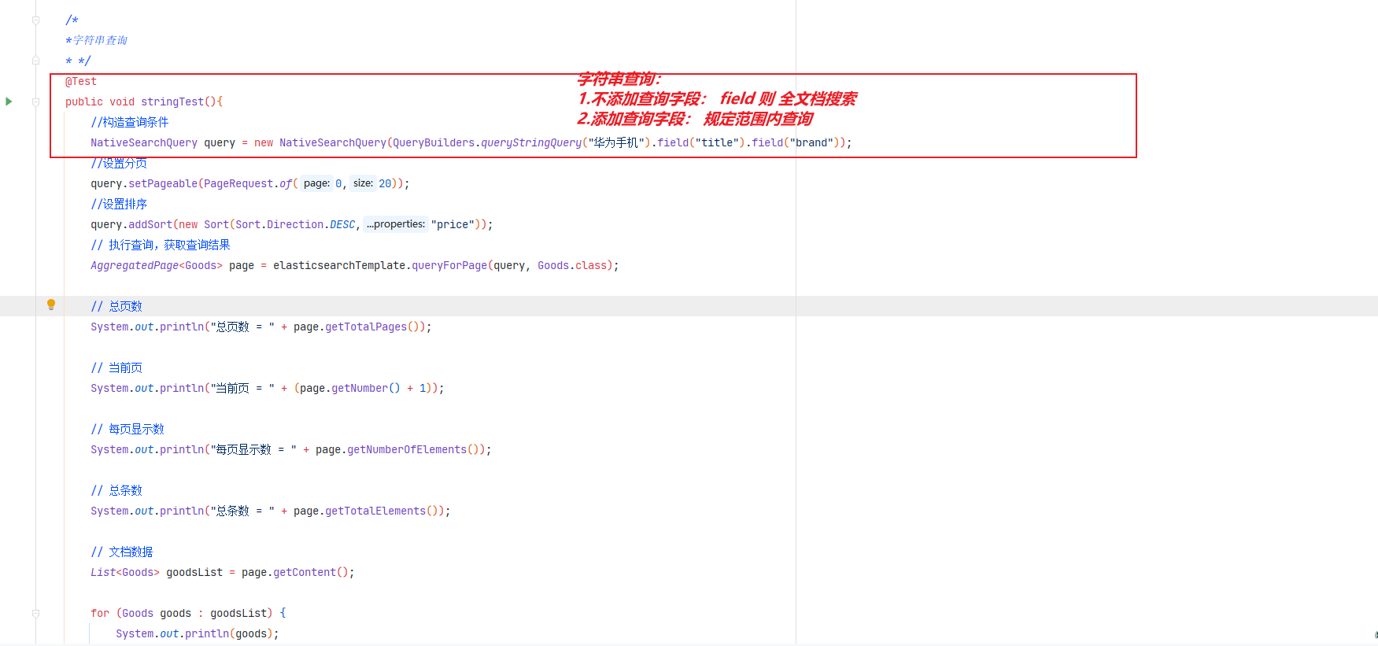Image resolution: width=1378 pixels, height=646 pixels.
Task: Collapse the block comment at its opening line
Action: 35,20
